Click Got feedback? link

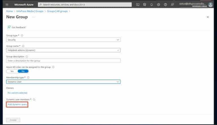point(19,27)
